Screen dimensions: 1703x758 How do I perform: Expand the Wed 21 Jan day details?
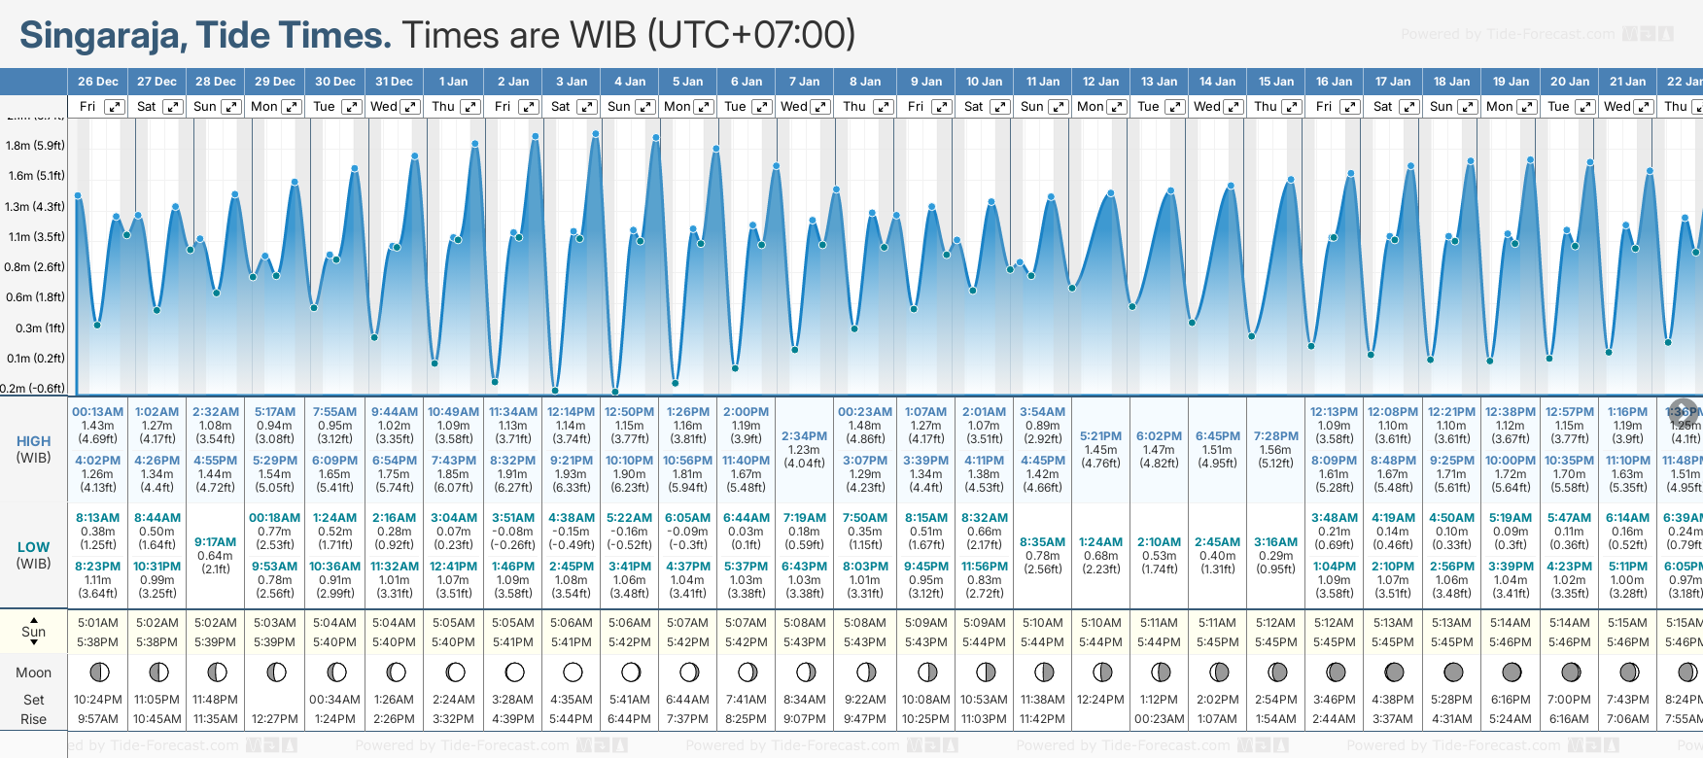pos(1644,107)
